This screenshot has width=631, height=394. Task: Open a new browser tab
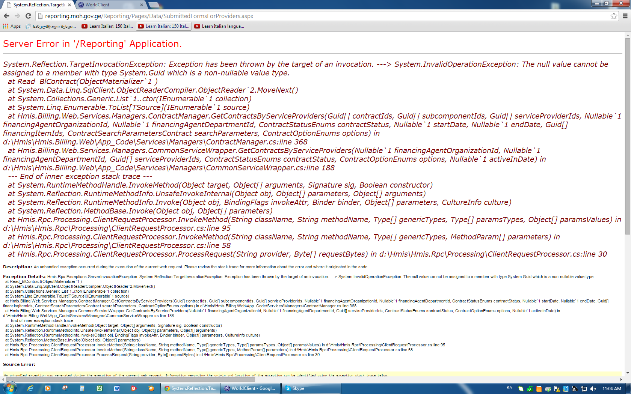154,5
